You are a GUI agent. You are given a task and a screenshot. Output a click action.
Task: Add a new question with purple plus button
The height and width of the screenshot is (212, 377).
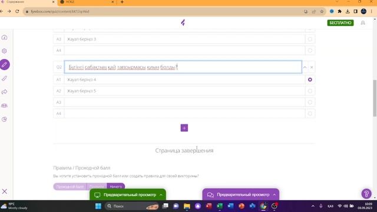(184, 128)
